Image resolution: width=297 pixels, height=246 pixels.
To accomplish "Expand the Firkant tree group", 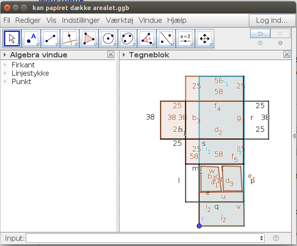I will pos(5,65).
